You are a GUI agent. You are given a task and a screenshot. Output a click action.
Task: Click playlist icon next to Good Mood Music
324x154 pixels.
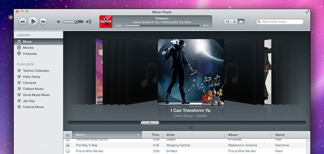click(19, 95)
